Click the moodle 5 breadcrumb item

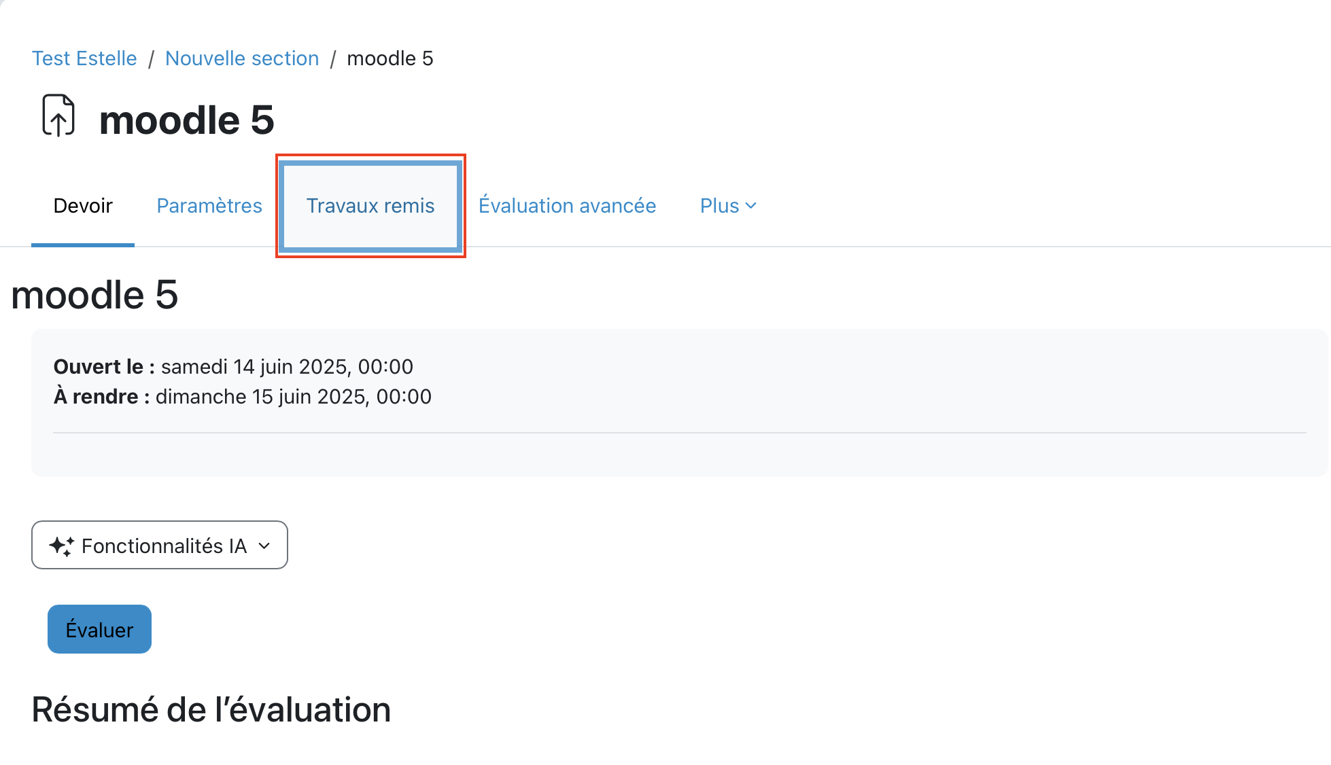tap(390, 58)
